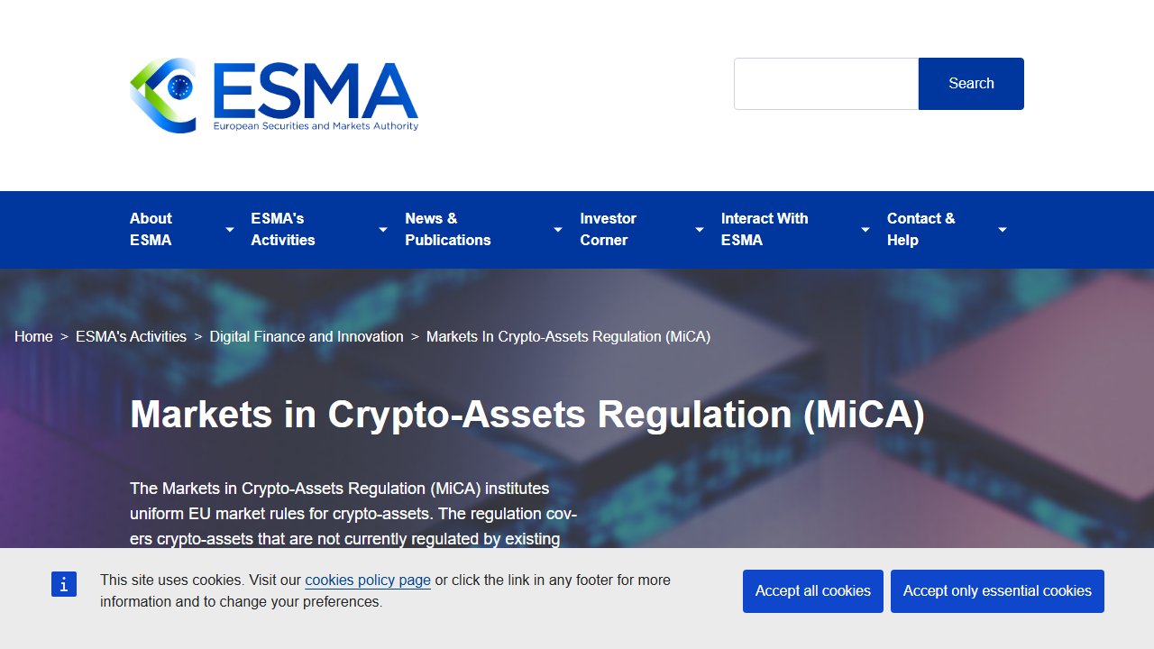Click the 'This site uses cookies' notice text
This screenshot has height=649, width=1154.
click(x=385, y=590)
